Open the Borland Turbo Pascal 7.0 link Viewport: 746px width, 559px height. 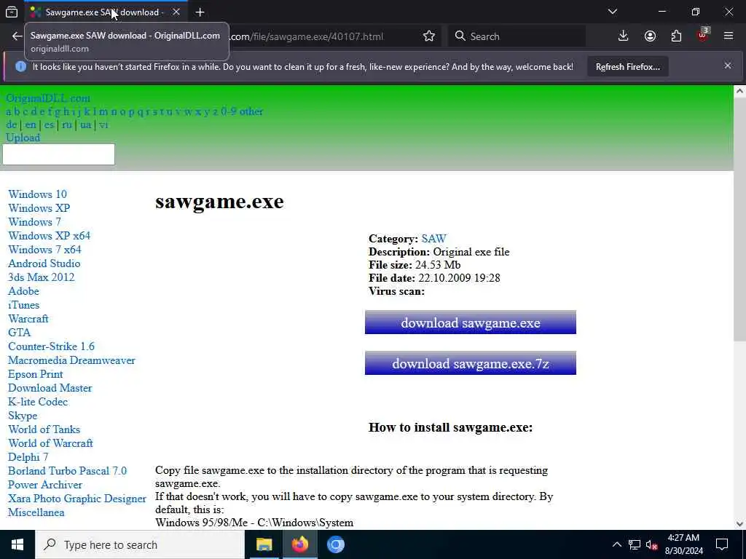tap(68, 471)
